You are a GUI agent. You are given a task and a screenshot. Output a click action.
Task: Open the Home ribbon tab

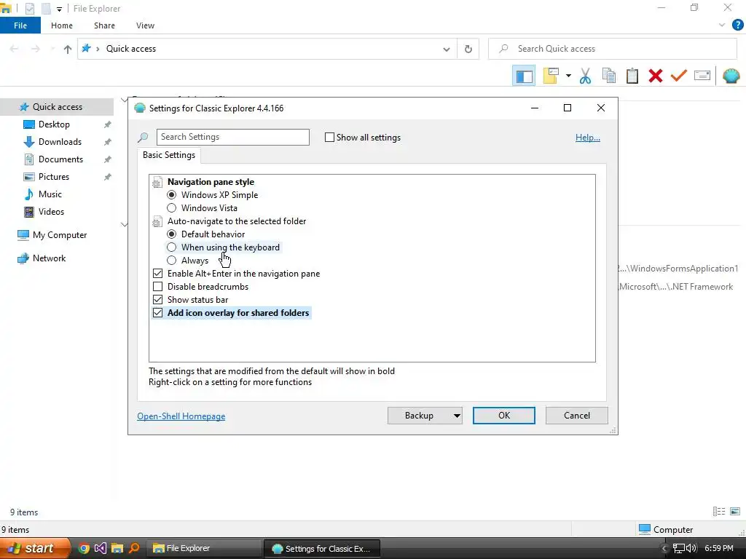pos(62,25)
